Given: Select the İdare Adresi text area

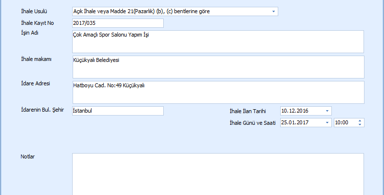Looking at the screenshot, I should [x=218, y=92].
